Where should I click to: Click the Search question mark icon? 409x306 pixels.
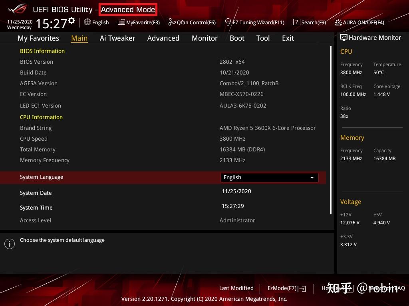(297, 22)
